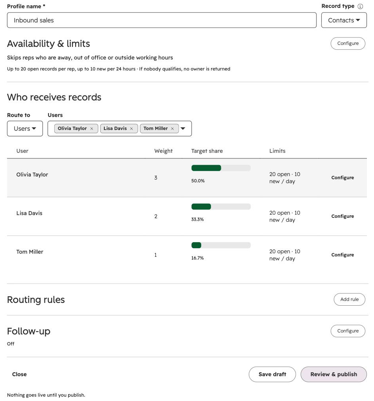Viewport: 374px width, 401px height.
Task: Select Olivia Taylor's weight value 3
Action: (156, 178)
